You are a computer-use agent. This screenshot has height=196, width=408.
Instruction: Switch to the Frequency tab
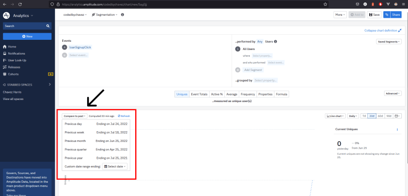point(248,94)
